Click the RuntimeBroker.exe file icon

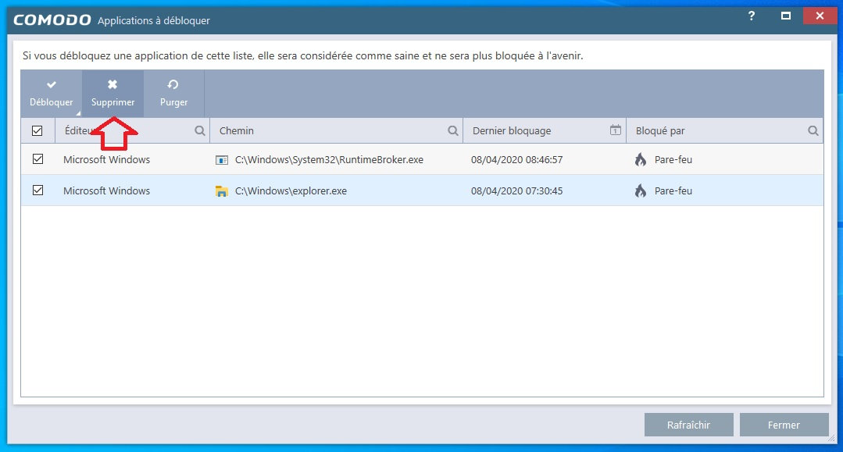[x=222, y=160]
